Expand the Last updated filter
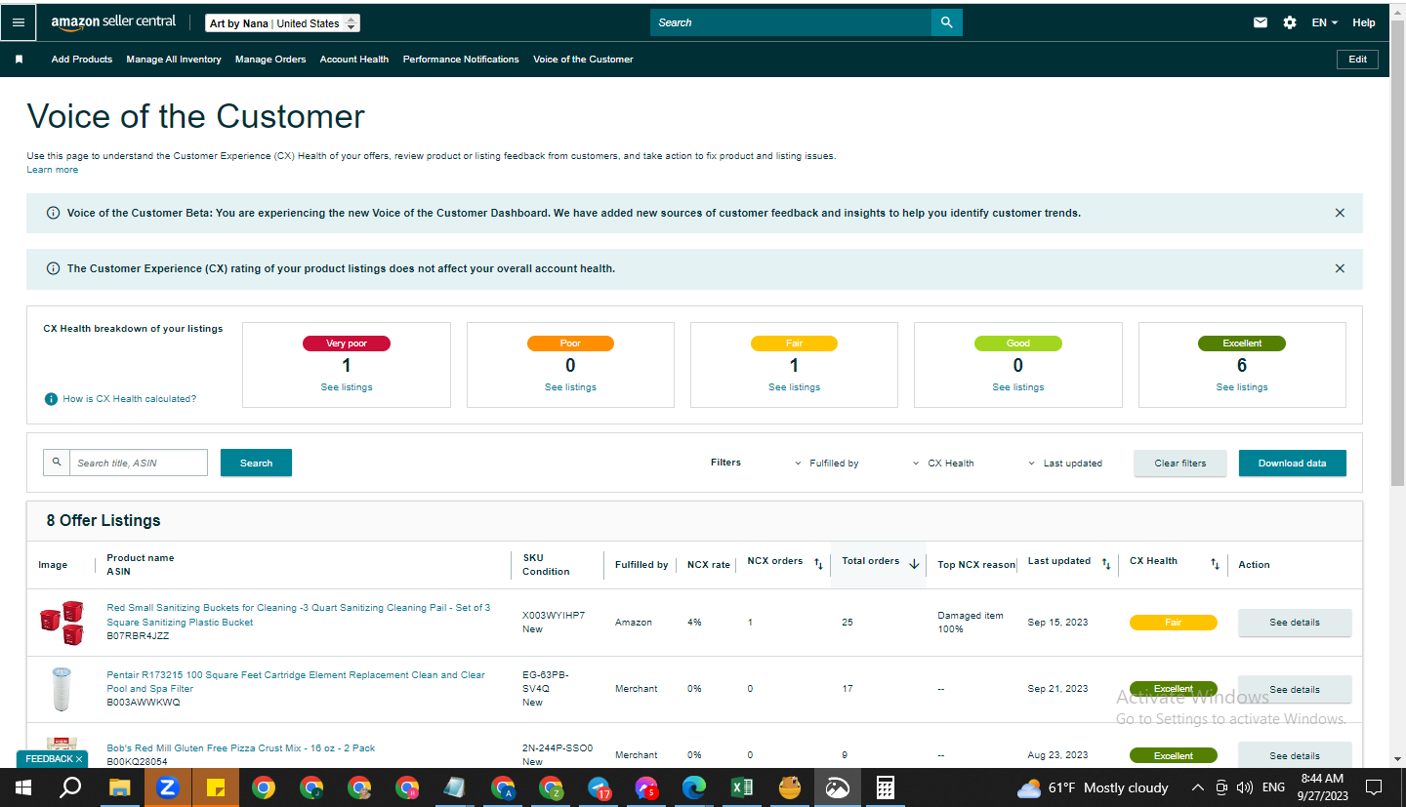Viewport: 1406px width, 807px height. click(1065, 464)
